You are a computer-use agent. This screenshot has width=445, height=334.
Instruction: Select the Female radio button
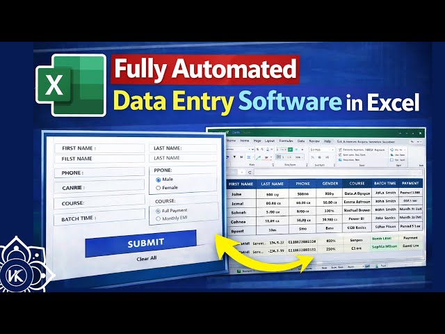click(158, 188)
